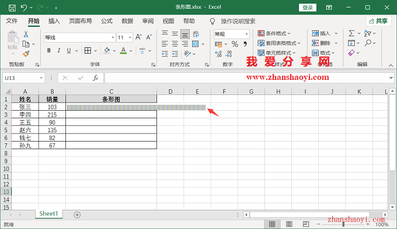The width and height of the screenshot is (397, 229).
Task: Apply the font color A swatch
Action: [x=123, y=51]
